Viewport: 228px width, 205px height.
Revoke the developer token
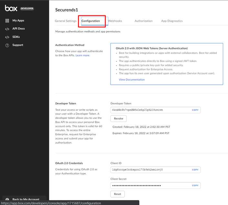coord(119,119)
